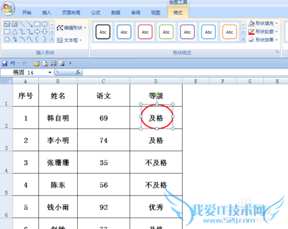
Task: Apply the orange outline Abc style
Action: click(x=230, y=32)
